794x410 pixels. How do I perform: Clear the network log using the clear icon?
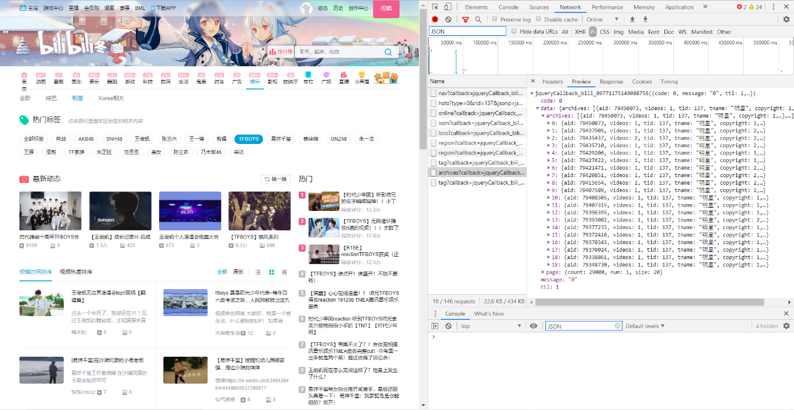448,19
